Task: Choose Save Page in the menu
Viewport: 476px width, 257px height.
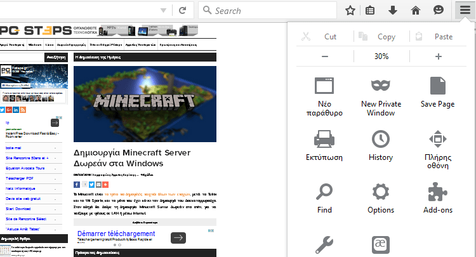Action: 438,93
